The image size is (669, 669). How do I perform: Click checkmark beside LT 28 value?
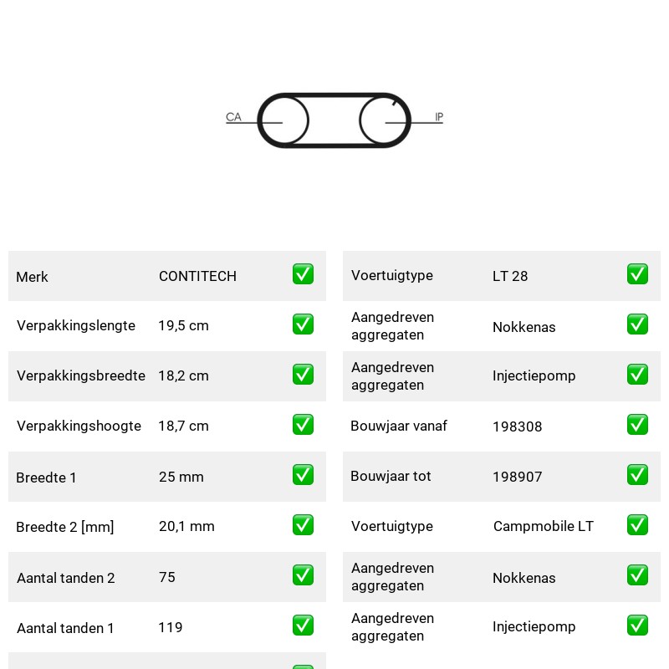tap(637, 274)
